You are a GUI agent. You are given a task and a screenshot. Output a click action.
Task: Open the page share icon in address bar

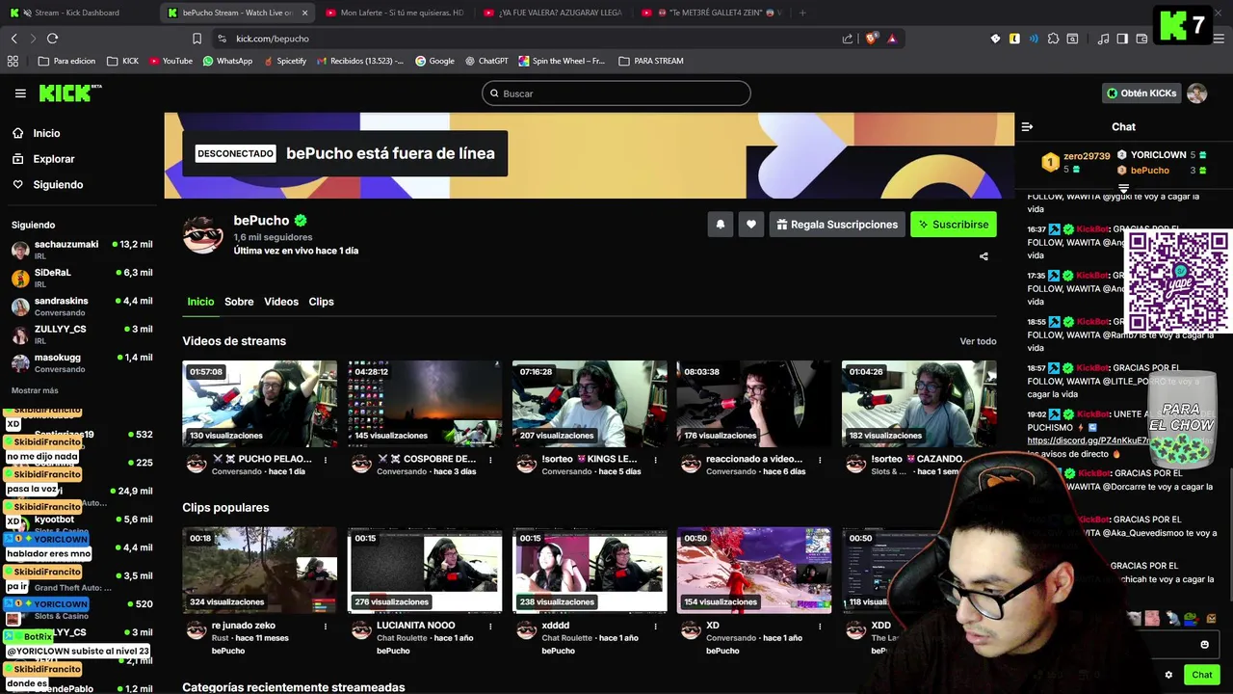pyautogui.click(x=848, y=39)
